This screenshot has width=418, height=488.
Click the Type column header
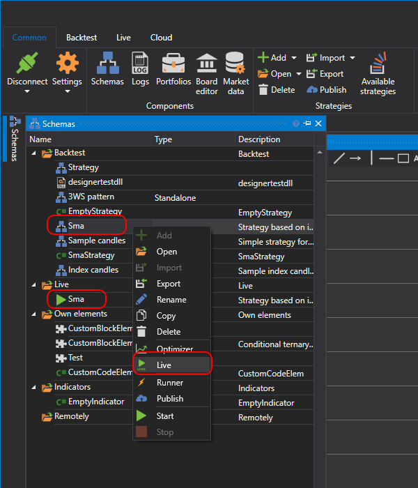194,139
